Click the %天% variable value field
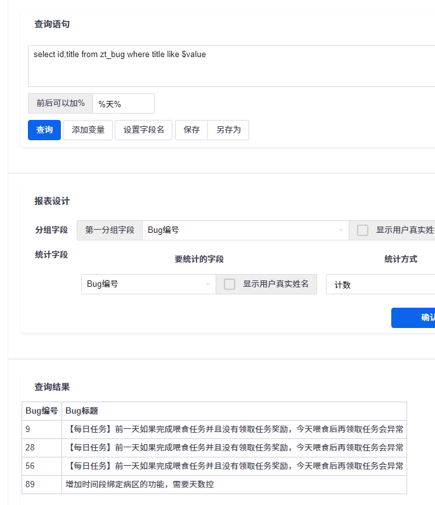The height and width of the screenshot is (505, 435). [x=124, y=103]
